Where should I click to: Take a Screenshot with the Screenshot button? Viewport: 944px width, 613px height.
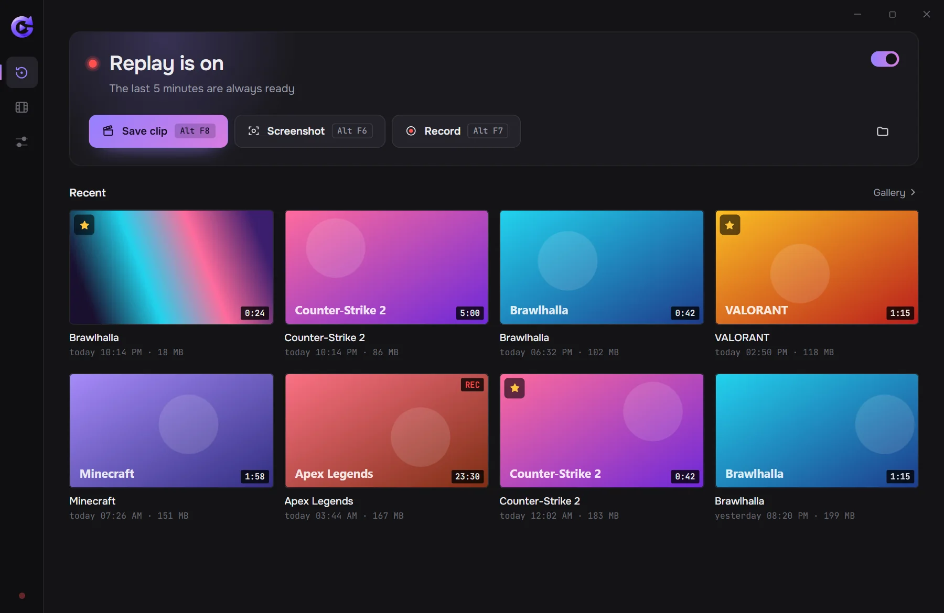click(310, 131)
